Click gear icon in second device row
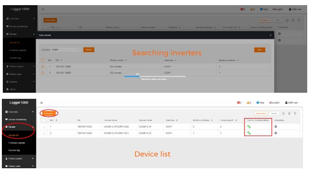The width and height of the screenshot is (310, 172). click(x=276, y=133)
